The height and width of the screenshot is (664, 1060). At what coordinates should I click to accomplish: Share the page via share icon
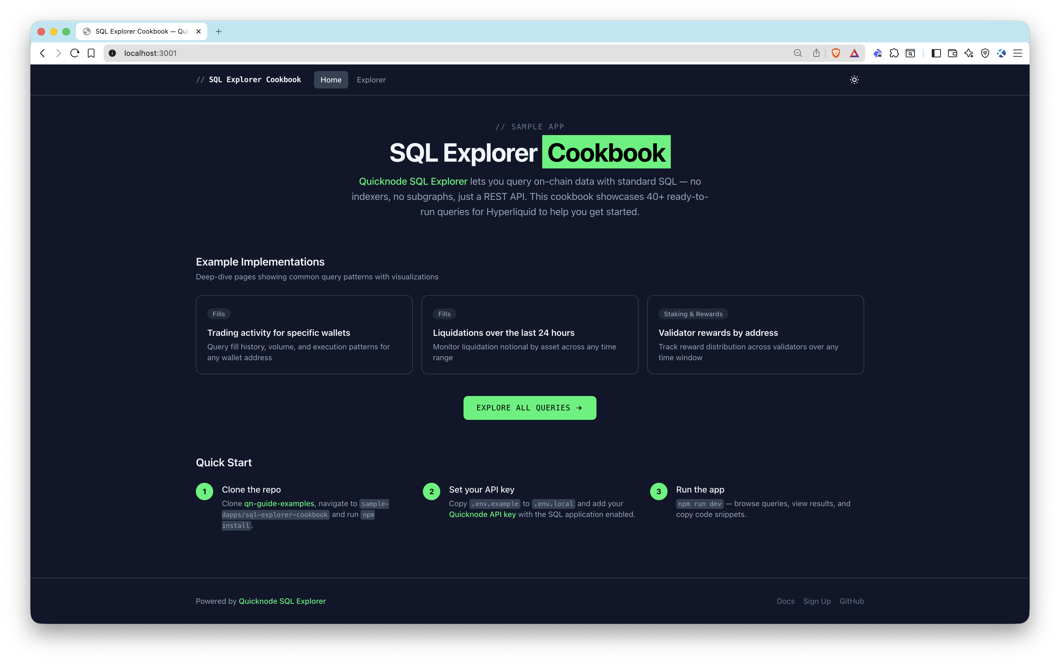816,53
